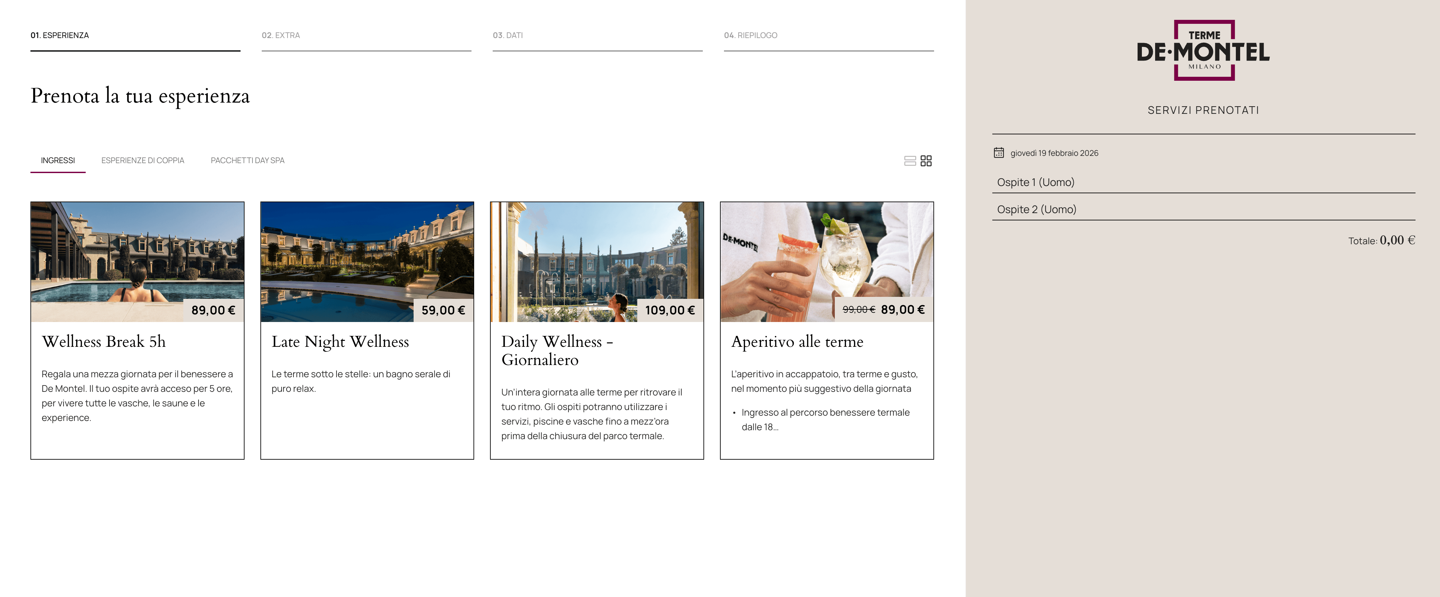Go to step 03. Dati
The image size is (1440, 597).
pos(508,35)
